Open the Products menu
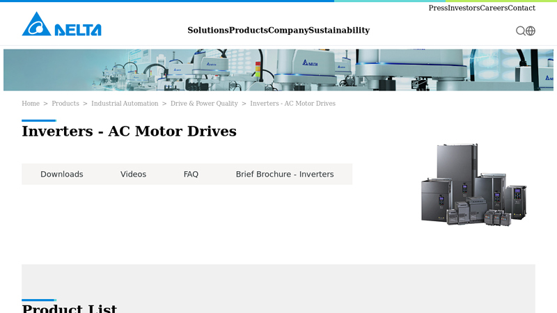Image resolution: width=557 pixels, height=313 pixels. (249, 30)
